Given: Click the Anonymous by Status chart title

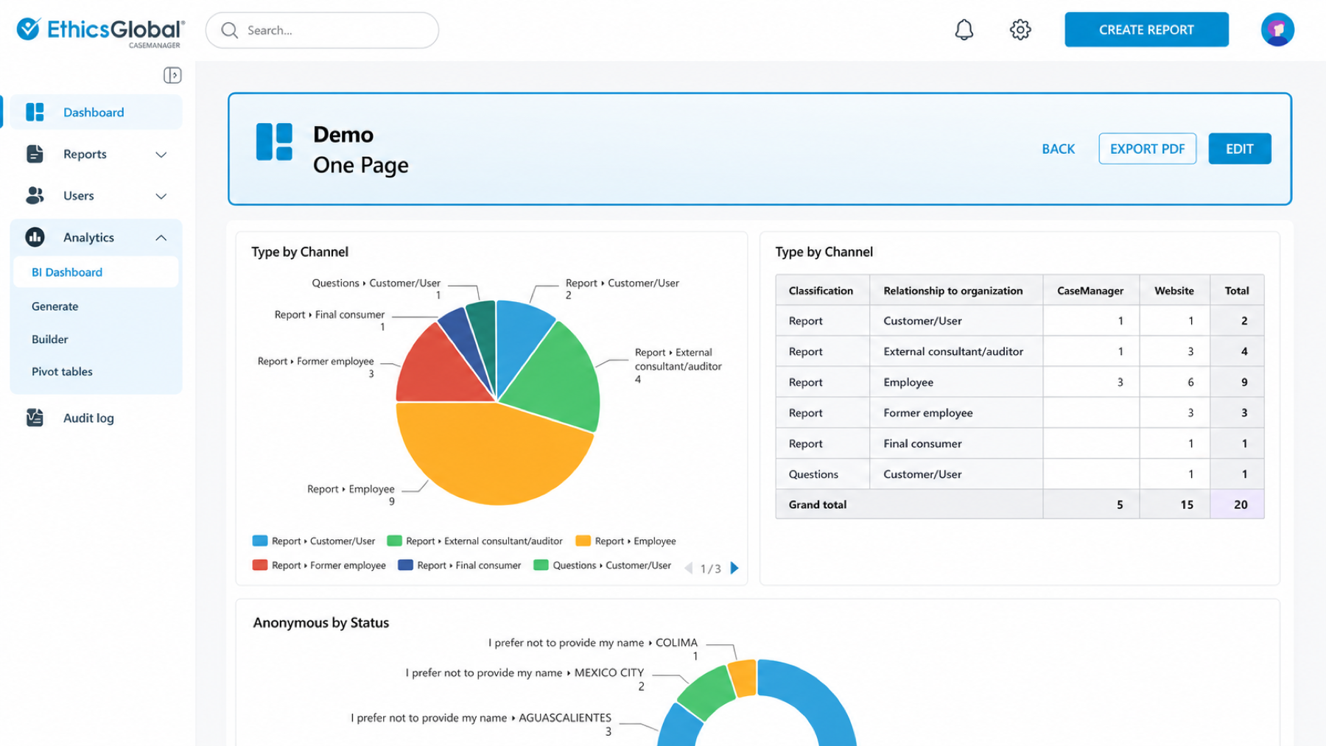Looking at the screenshot, I should [320, 622].
